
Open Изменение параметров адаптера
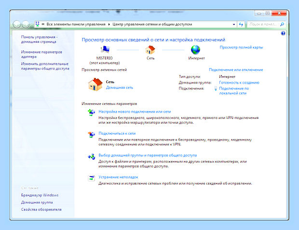tap(41, 54)
